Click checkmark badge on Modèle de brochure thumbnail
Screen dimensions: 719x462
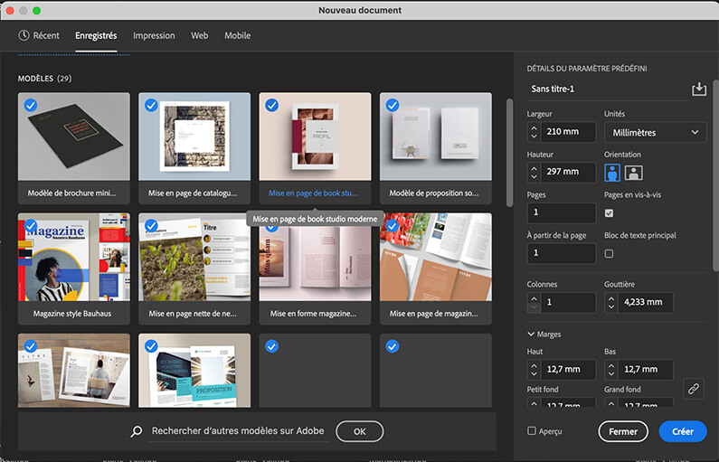coord(31,105)
